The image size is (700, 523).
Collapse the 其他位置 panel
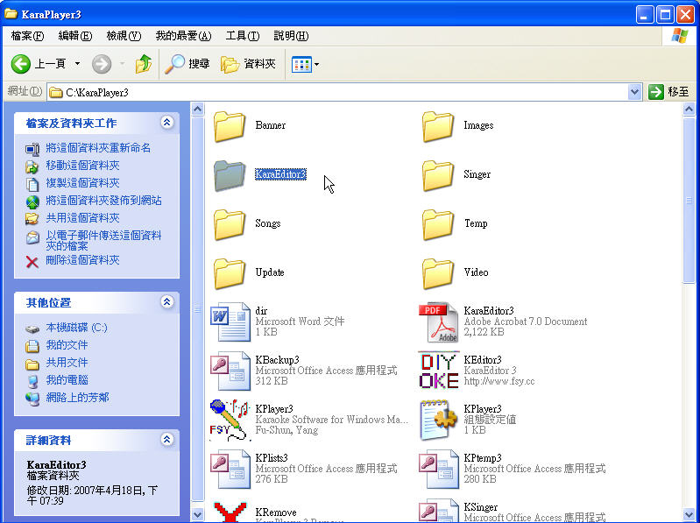(x=167, y=302)
